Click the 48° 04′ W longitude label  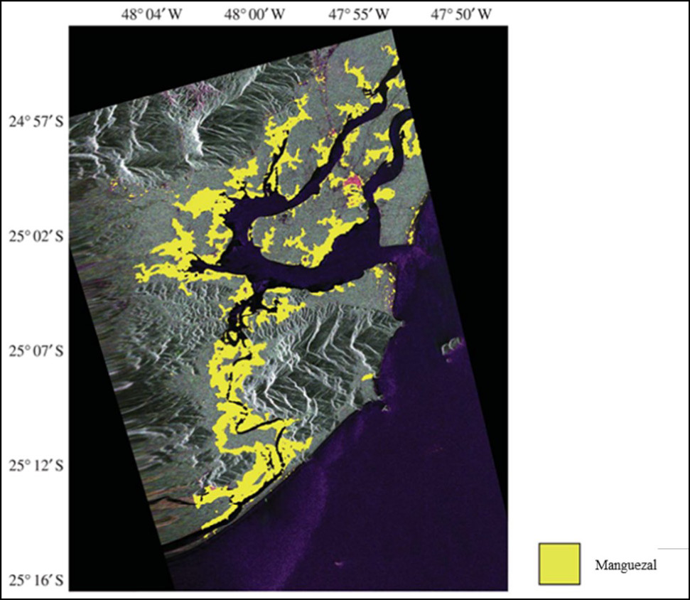(152, 13)
